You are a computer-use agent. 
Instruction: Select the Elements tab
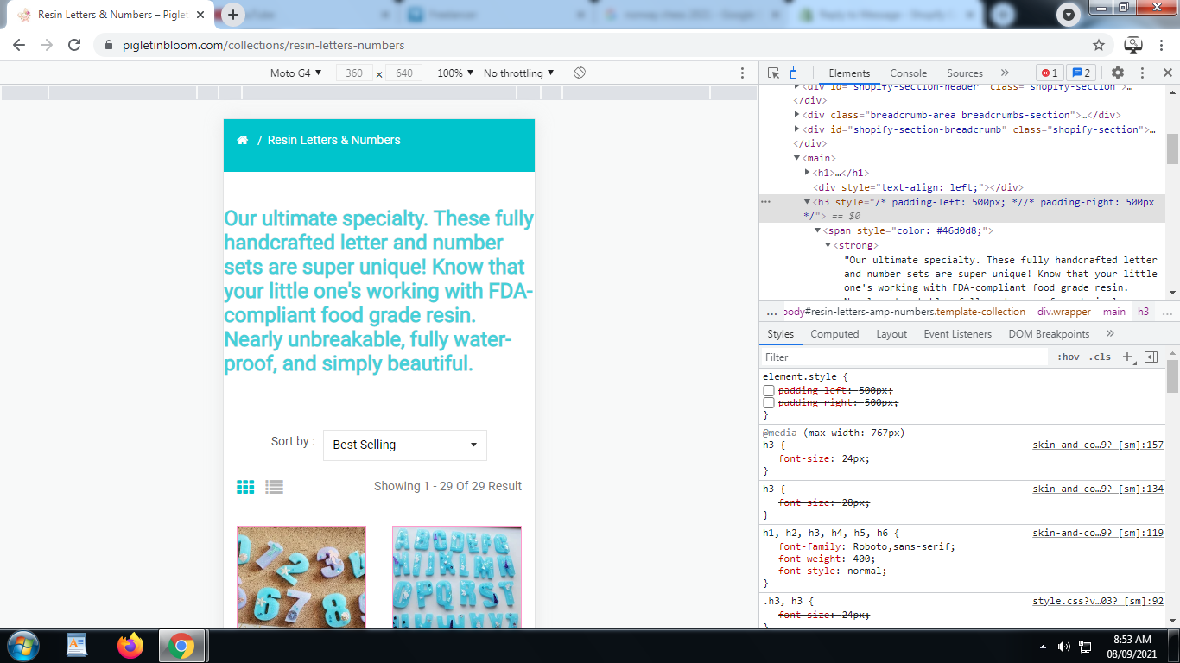click(849, 73)
